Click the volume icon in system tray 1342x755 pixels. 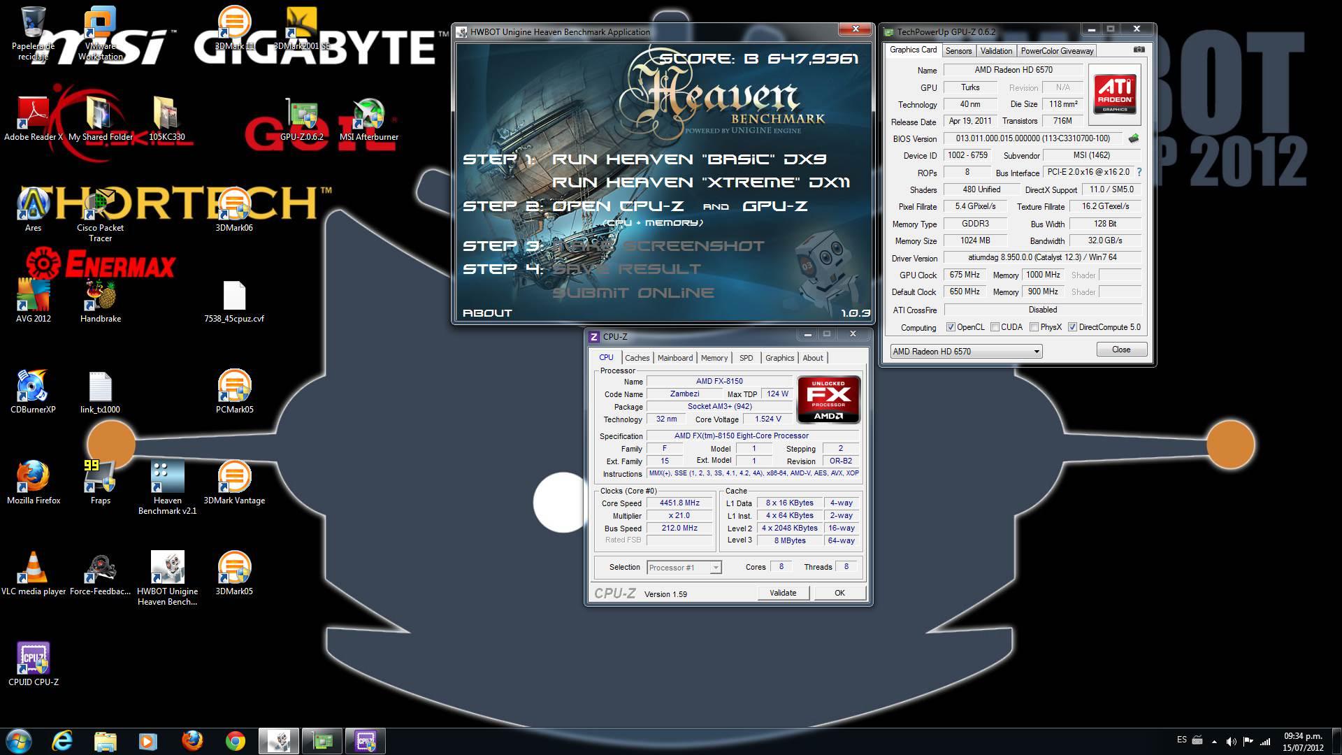click(1231, 741)
